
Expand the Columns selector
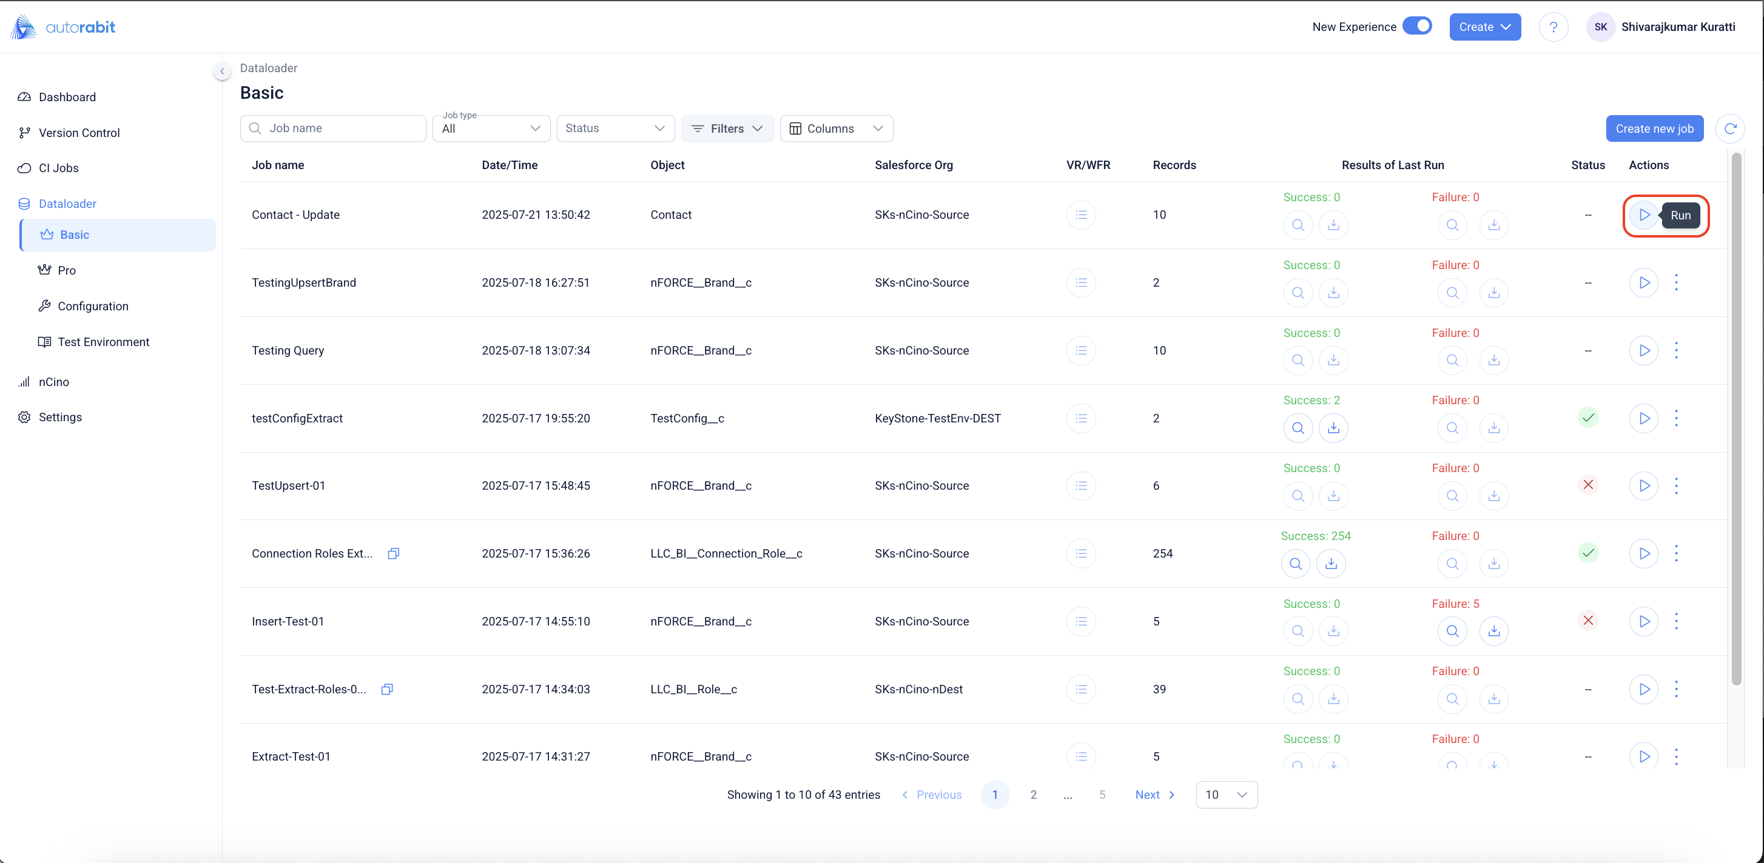[835, 128]
